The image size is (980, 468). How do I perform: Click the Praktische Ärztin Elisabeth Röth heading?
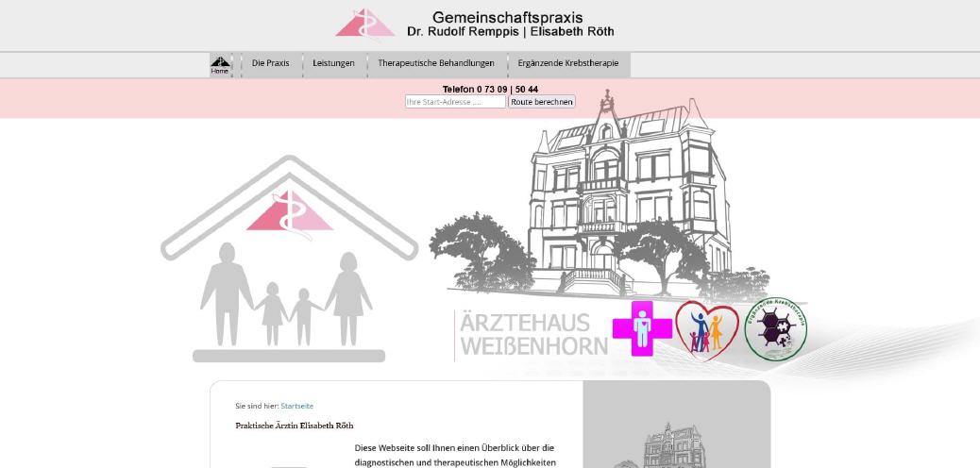(295, 426)
